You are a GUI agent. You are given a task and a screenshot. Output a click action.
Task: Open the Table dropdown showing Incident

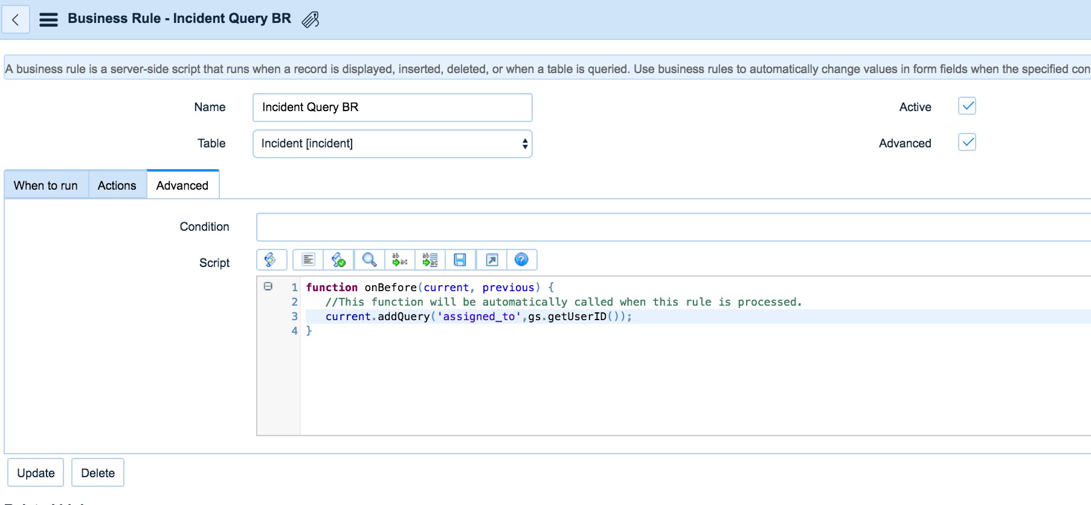[392, 144]
